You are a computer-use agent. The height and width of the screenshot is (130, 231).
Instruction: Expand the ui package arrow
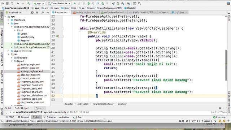coord(15,30)
